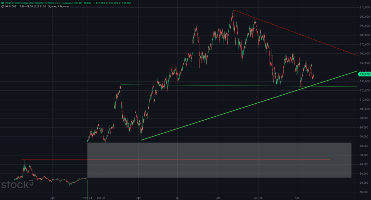The height and width of the screenshot is (200, 371).
Task: Click the 150,000 price axis label
Action: click(x=364, y=63)
